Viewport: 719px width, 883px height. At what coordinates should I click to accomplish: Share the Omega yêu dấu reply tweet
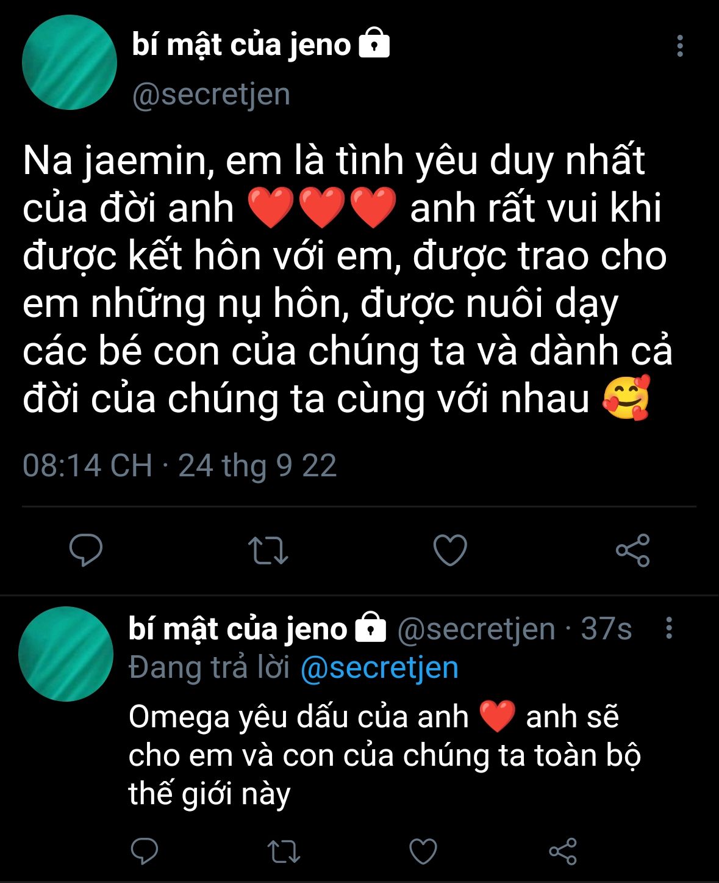click(562, 851)
